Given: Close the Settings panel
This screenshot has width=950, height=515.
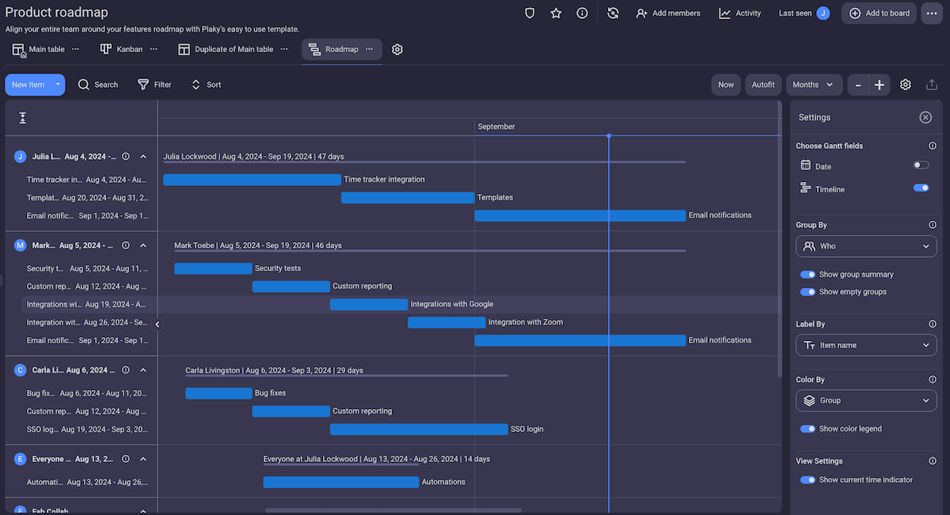Looking at the screenshot, I should click(925, 117).
